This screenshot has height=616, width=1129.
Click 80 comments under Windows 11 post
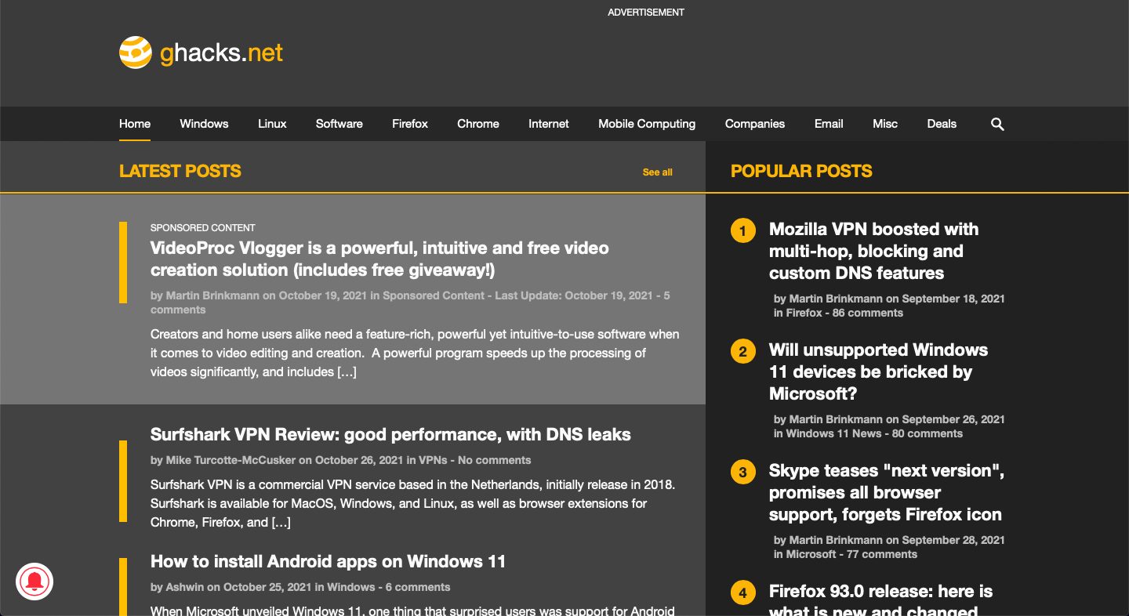(x=928, y=433)
